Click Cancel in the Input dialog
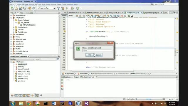Viewport: 188px width, 106px height. (x=98, y=55)
